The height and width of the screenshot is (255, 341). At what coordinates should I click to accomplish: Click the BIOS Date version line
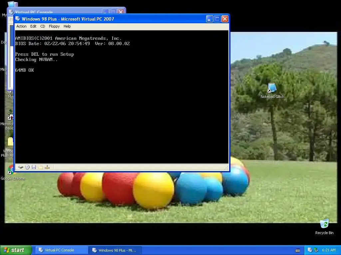72,43
